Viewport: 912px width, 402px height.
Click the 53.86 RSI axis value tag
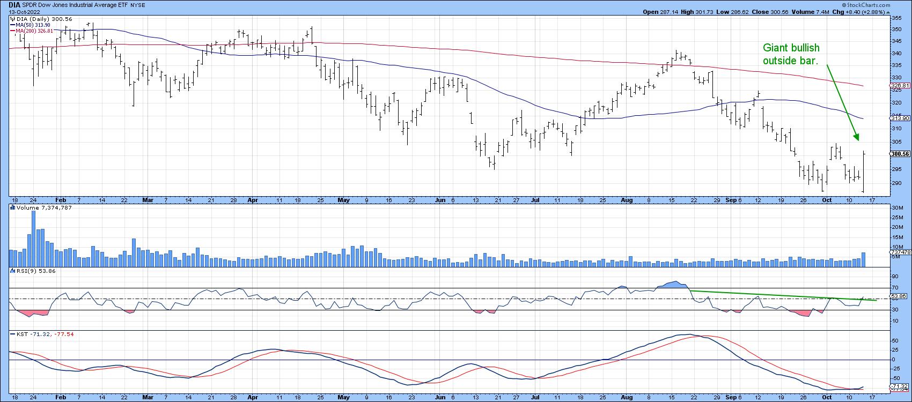899,296
